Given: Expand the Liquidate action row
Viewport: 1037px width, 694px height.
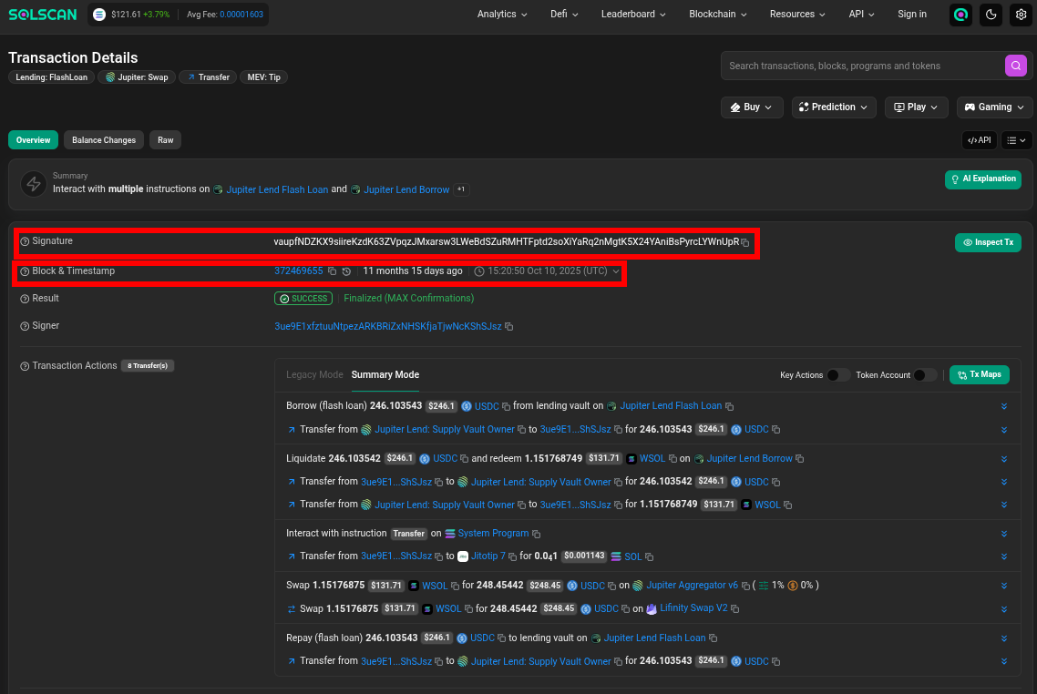Looking at the screenshot, I should [x=1004, y=459].
